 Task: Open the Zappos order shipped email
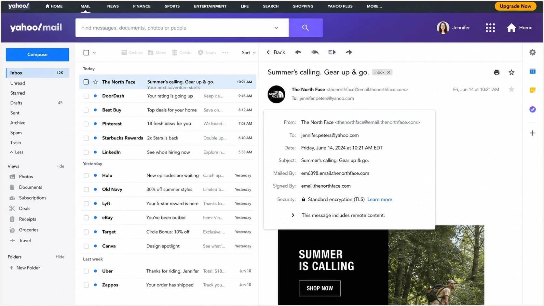(168, 285)
